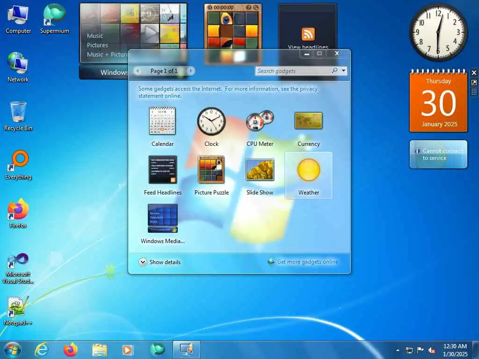Open Computer desktop icon
Image resolution: width=479 pixels, height=359 pixels.
[18, 19]
